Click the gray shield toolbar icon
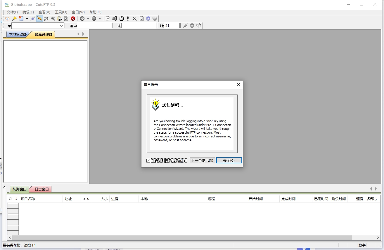384x250 pixels. (155, 19)
